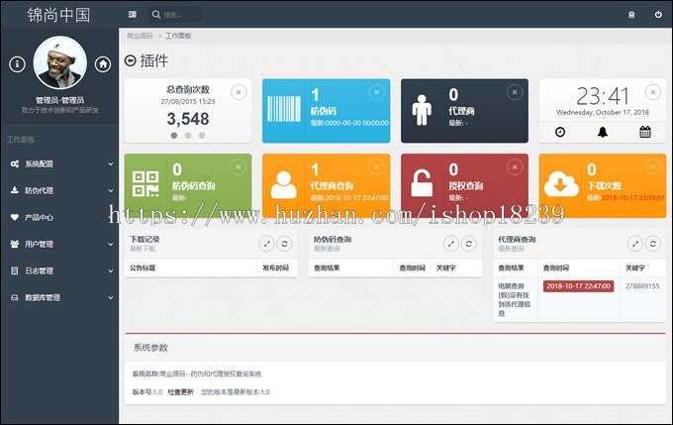Click the person icon on 代理商 card
This screenshot has width=673, height=425.
click(x=422, y=110)
